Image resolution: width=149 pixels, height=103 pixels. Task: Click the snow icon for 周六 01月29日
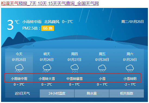[130, 68]
